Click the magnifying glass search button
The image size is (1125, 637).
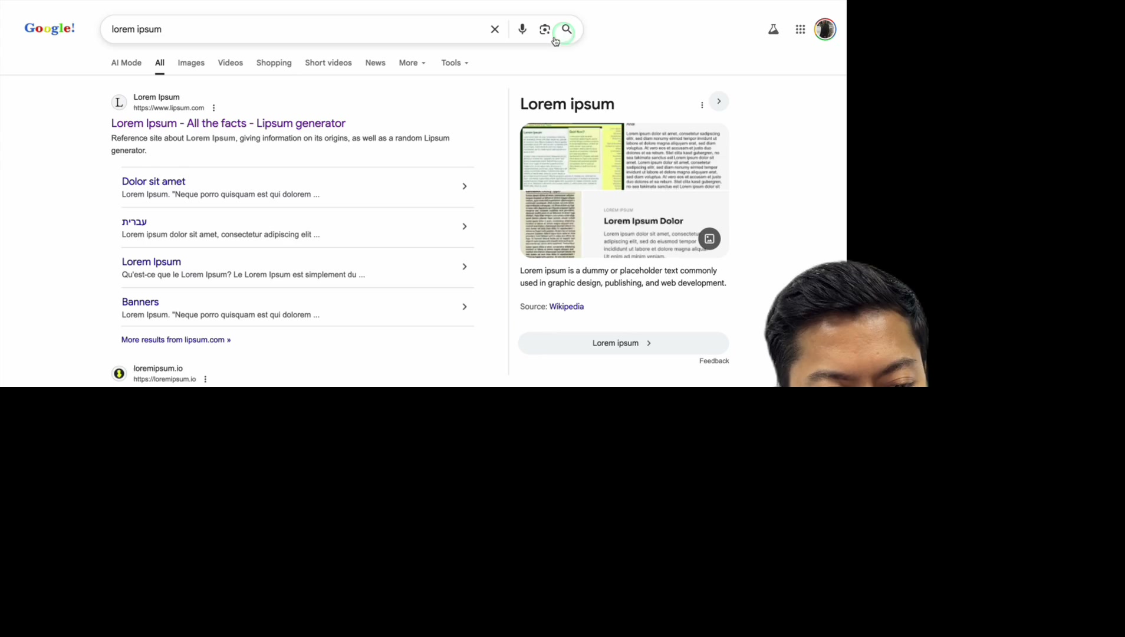[x=566, y=29]
